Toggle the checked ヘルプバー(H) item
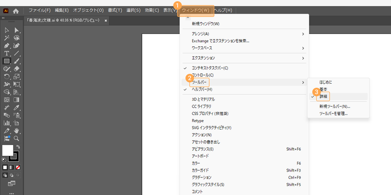Screen dimensions: 391x195 pyautogui.click(x=245, y=89)
